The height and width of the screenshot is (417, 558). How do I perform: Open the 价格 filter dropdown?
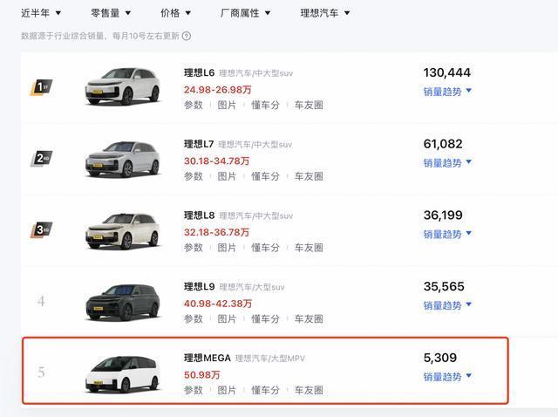[x=175, y=13]
